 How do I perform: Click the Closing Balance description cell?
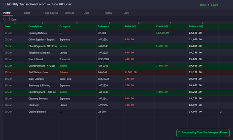pos(42,112)
